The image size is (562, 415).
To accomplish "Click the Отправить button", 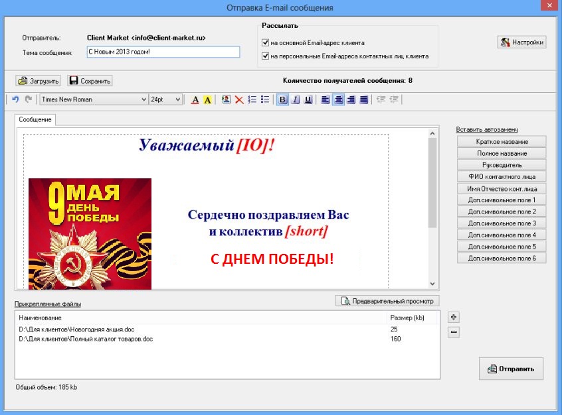I will (x=511, y=369).
